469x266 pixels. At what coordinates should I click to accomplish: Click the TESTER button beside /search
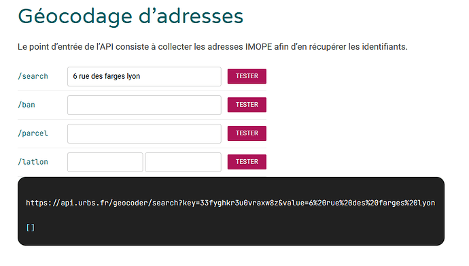247,76
